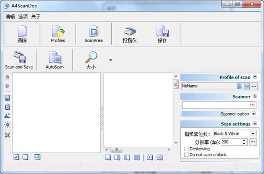
Task: Select the right-half page layout icon
Action: click(117, 157)
